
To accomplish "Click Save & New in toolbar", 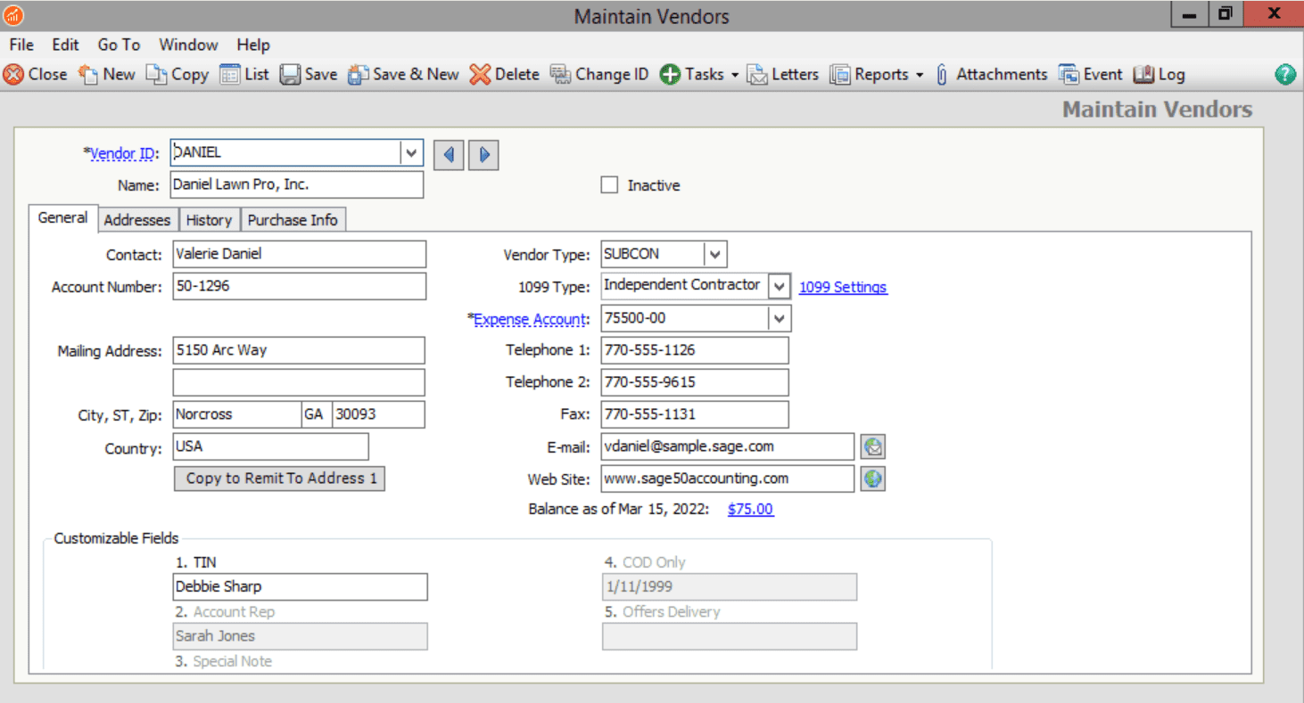I will pos(403,75).
